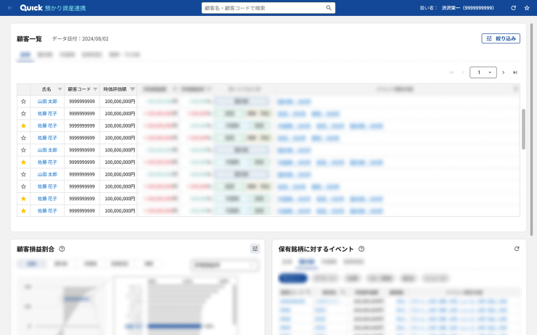Open the 氏名 column filter
This screenshot has width=537, height=335.
point(60,89)
